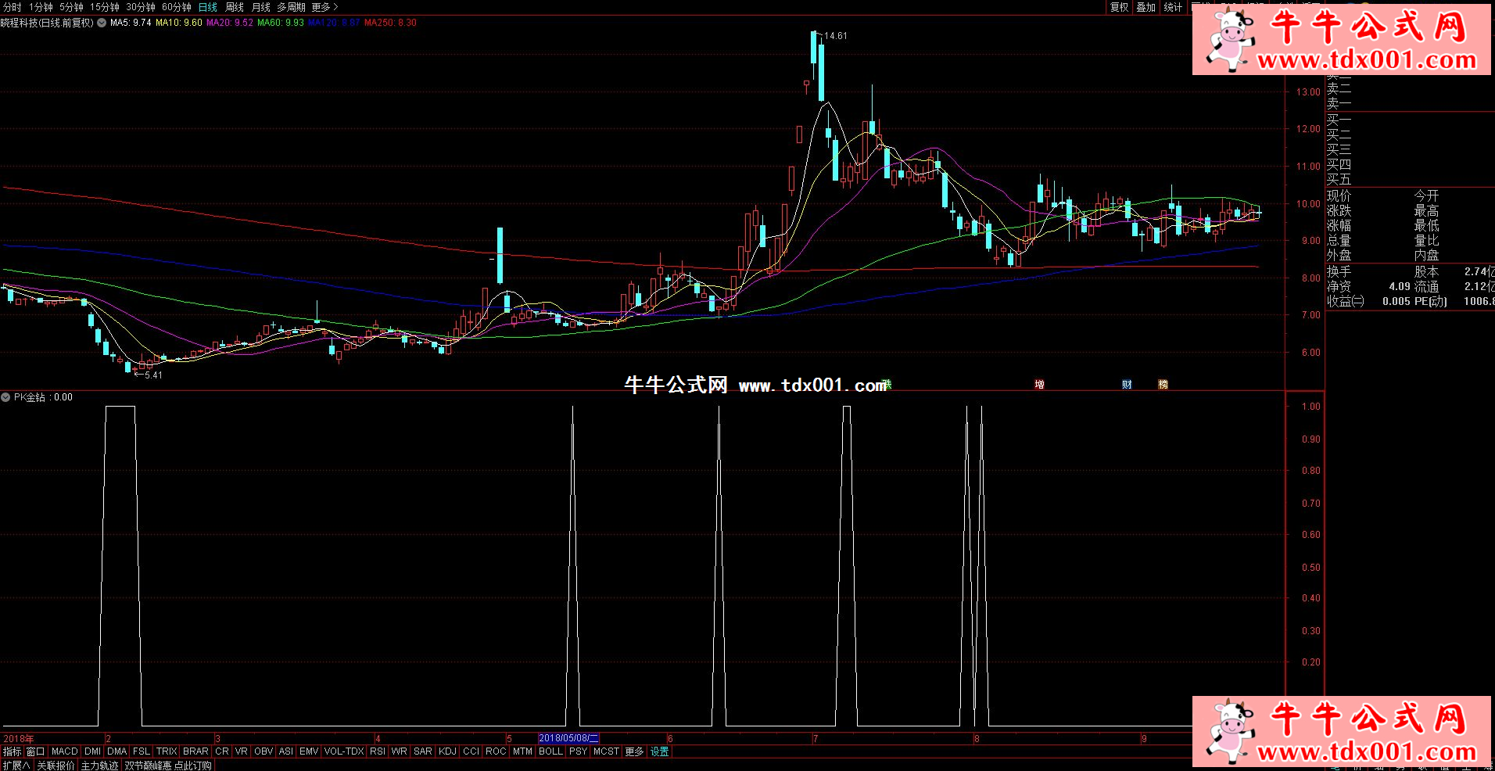Switch indicator to ASI
The image size is (1495, 771).
pos(286,751)
